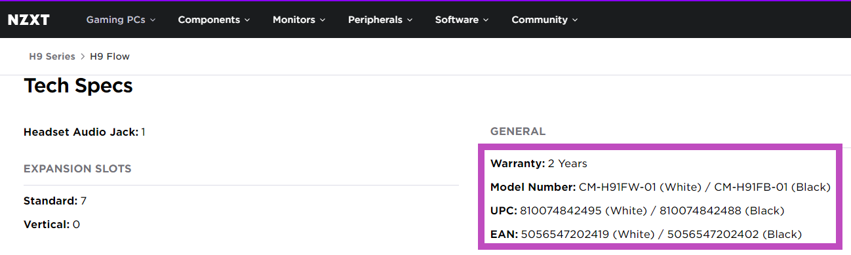851x255 pixels.
Task: Click the Warranty: 2 Years line
Action: point(539,163)
